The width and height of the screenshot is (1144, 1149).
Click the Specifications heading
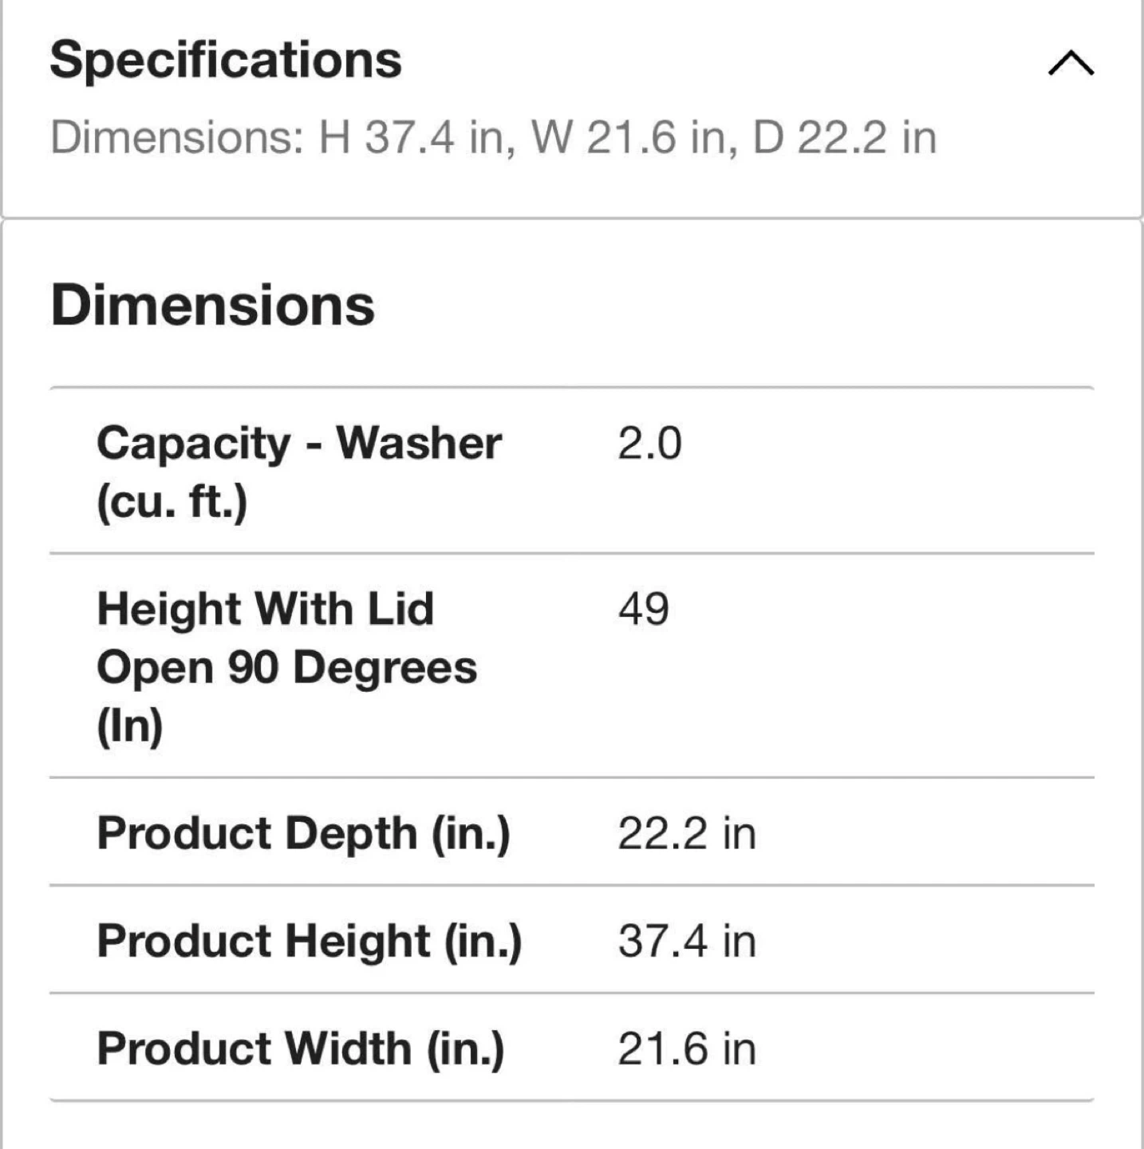click(x=226, y=60)
